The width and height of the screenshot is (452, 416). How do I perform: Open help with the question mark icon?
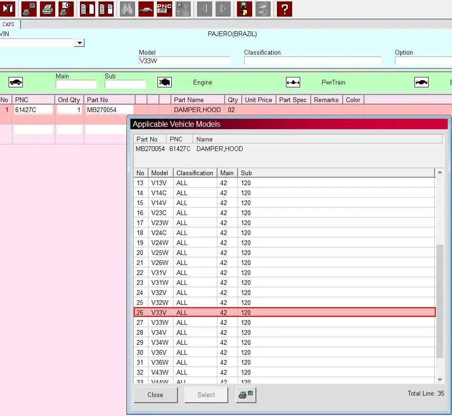pos(284,9)
